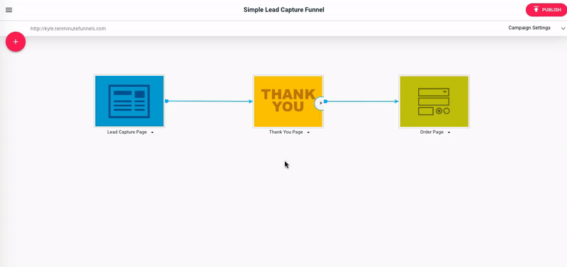567x267 pixels.
Task: Click the red plus add-page button
Action: 16,42
